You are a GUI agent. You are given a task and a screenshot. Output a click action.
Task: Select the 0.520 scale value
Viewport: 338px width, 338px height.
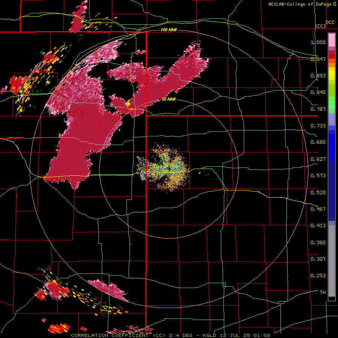pos(318,192)
